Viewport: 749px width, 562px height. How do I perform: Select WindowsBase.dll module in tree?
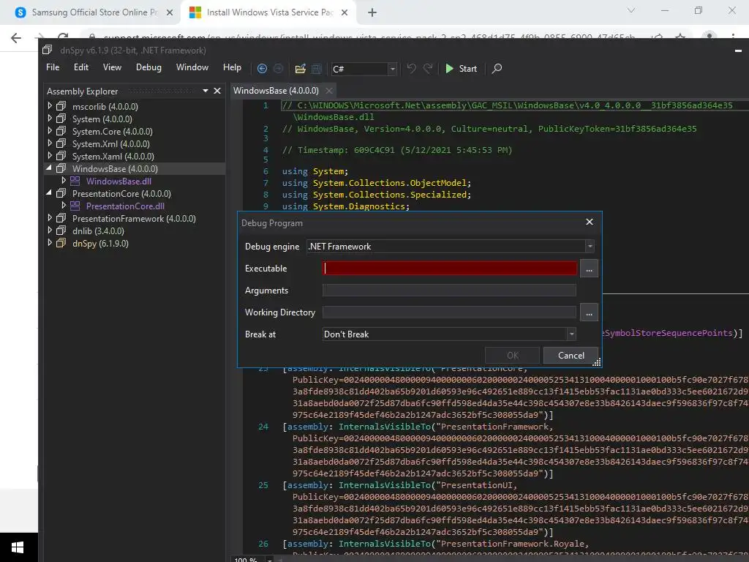pos(118,181)
